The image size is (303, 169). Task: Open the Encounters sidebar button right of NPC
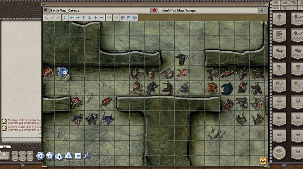click(x=297, y=69)
